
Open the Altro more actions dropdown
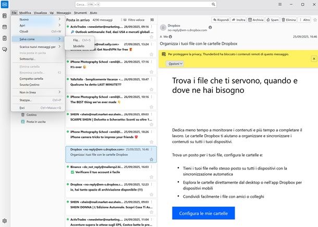pos(305,20)
